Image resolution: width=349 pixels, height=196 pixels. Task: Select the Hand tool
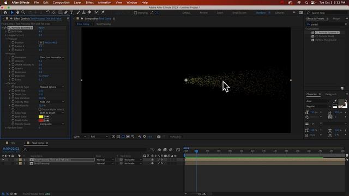tap(17, 13)
